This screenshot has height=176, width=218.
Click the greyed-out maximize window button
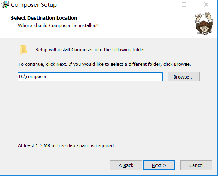(x=184, y=4)
